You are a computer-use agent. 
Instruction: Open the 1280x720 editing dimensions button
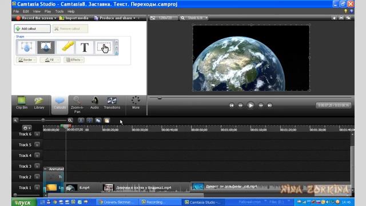164,18
